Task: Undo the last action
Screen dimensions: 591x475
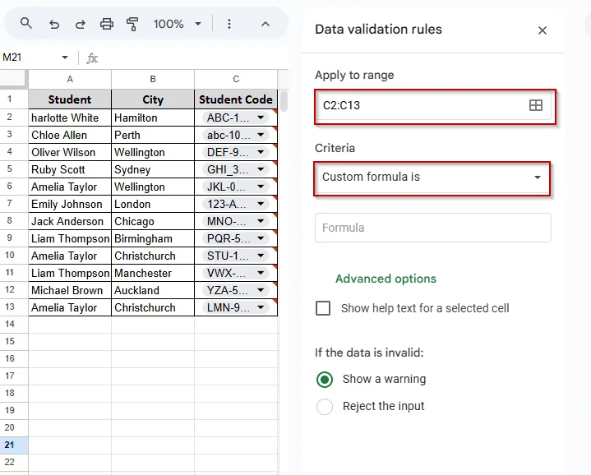Action: tap(54, 25)
